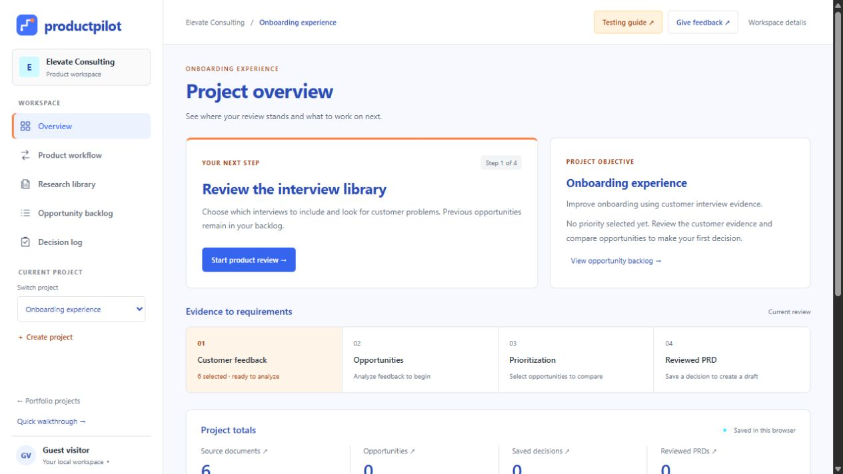Click the Research library document icon
This screenshot has width=843, height=474.
tap(25, 184)
